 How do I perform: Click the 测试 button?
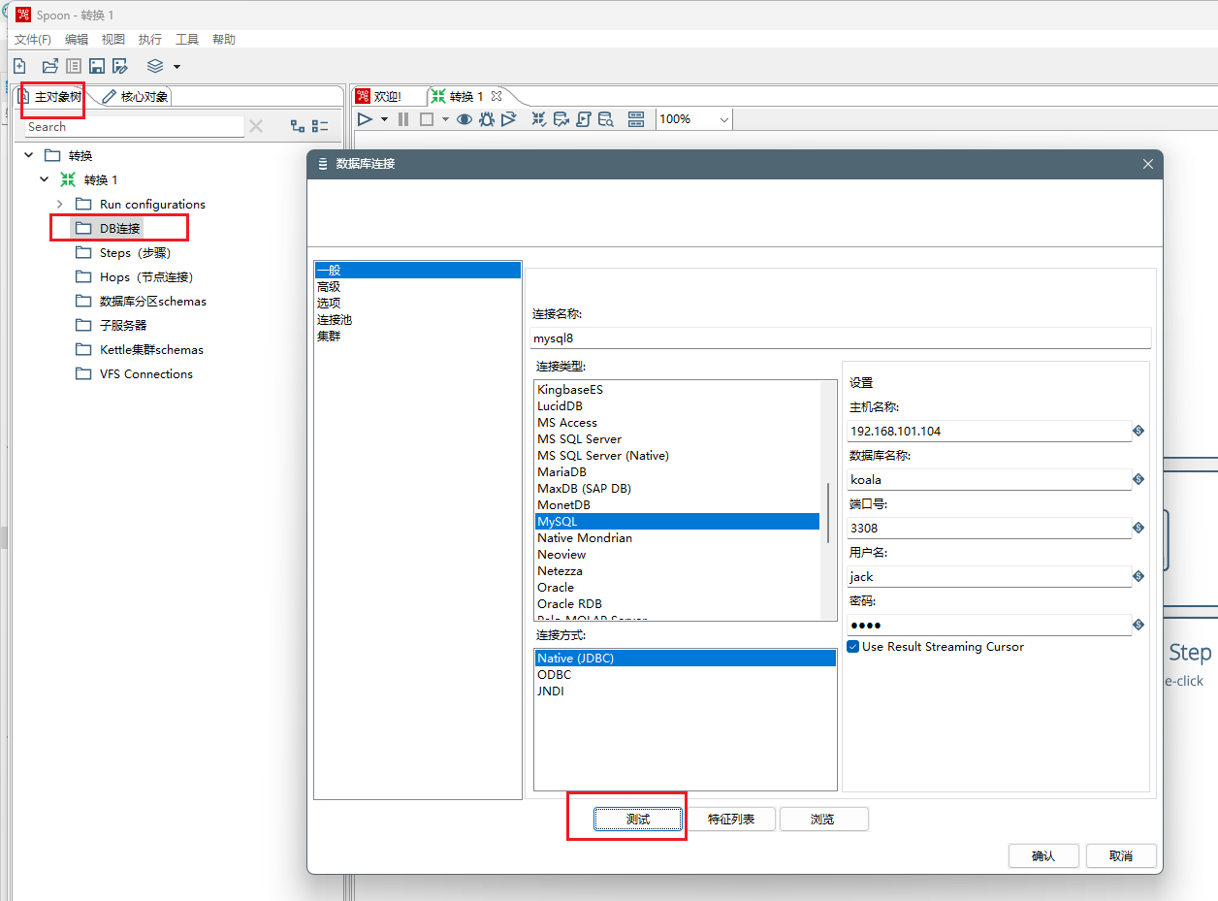coord(638,820)
